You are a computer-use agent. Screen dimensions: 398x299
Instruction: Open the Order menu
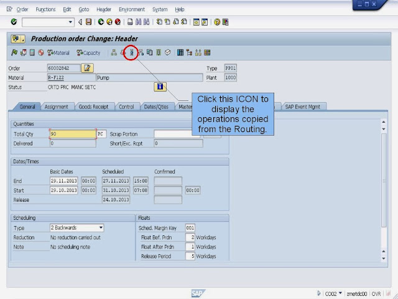pos(22,9)
